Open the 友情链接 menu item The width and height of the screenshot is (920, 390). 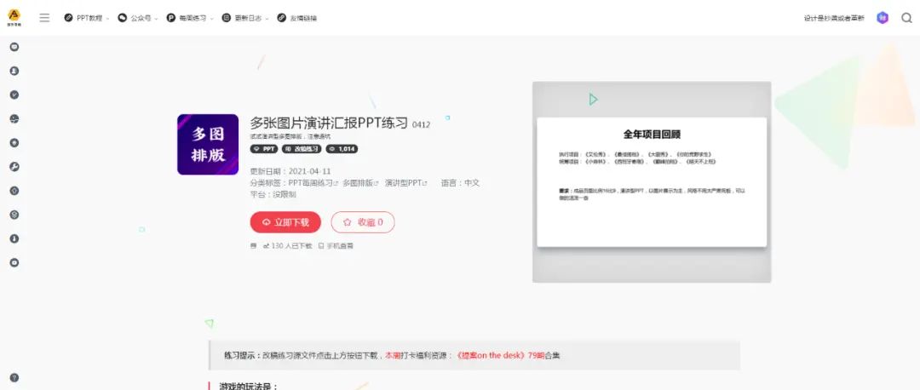pos(297,18)
